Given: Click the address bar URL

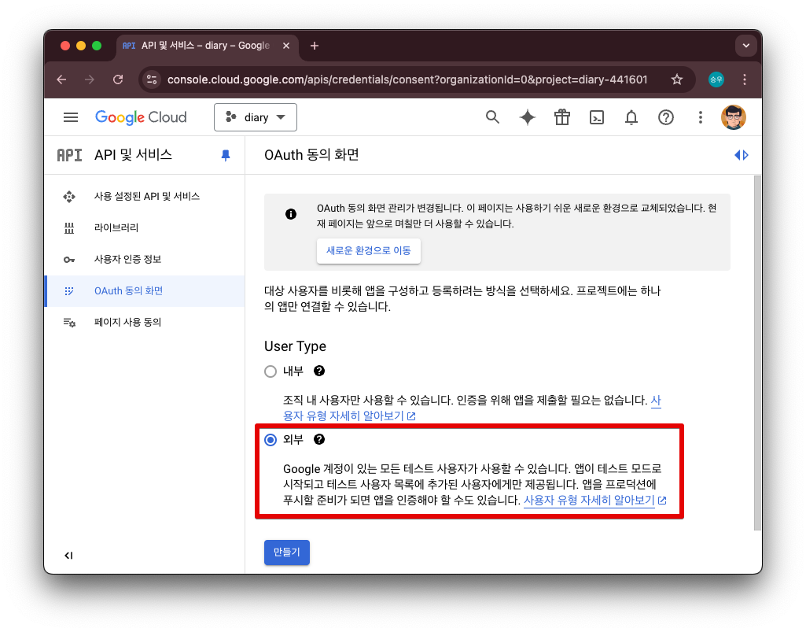Looking at the screenshot, I should point(407,79).
